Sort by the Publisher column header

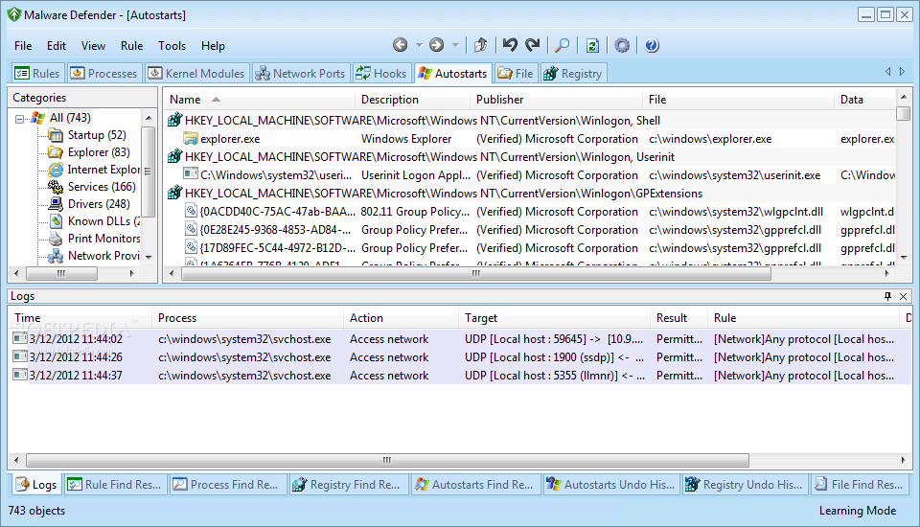click(x=556, y=100)
